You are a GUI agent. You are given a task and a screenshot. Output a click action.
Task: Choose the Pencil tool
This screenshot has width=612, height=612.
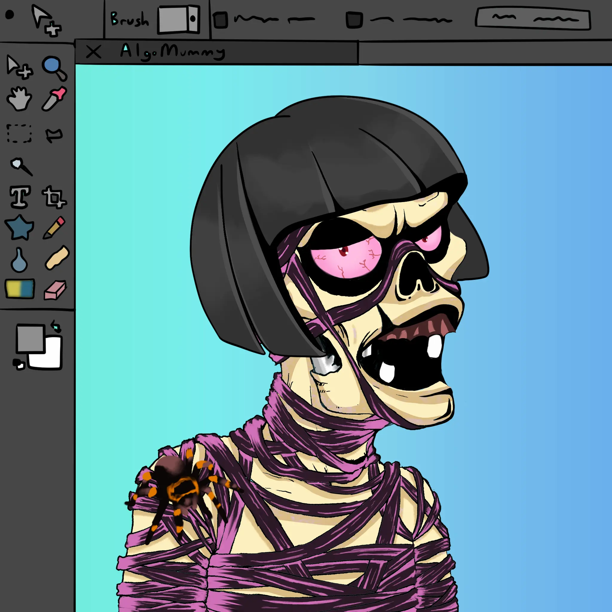pyautogui.click(x=54, y=227)
